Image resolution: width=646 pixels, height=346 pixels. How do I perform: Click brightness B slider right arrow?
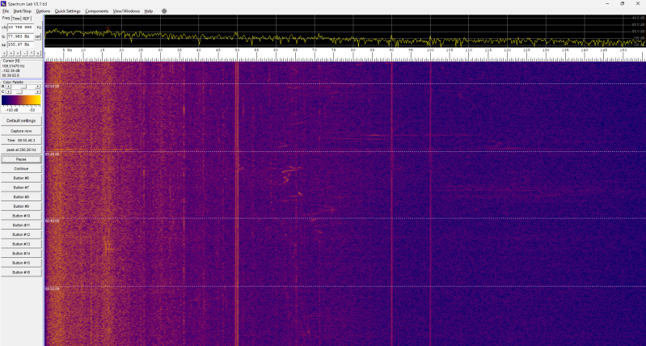point(37,86)
